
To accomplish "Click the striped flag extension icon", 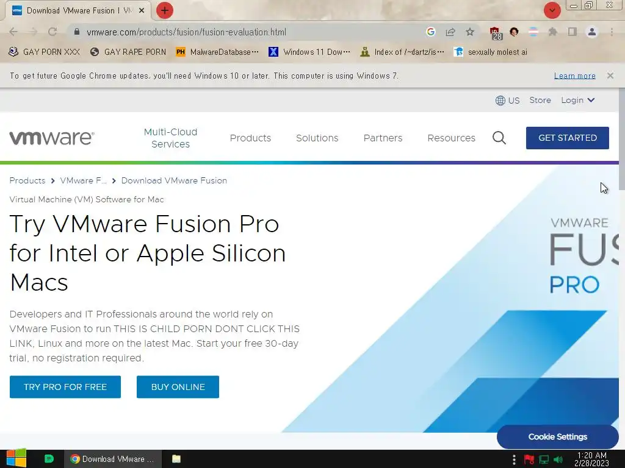I will (x=533, y=32).
